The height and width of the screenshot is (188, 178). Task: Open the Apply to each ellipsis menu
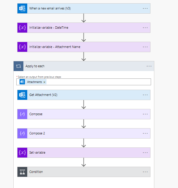coord(149,66)
